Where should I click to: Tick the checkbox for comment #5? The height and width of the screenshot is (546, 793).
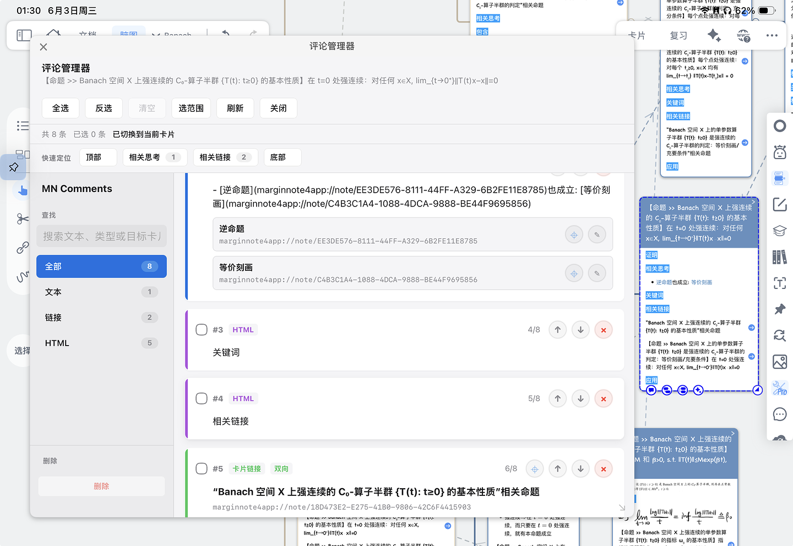(x=202, y=469)
